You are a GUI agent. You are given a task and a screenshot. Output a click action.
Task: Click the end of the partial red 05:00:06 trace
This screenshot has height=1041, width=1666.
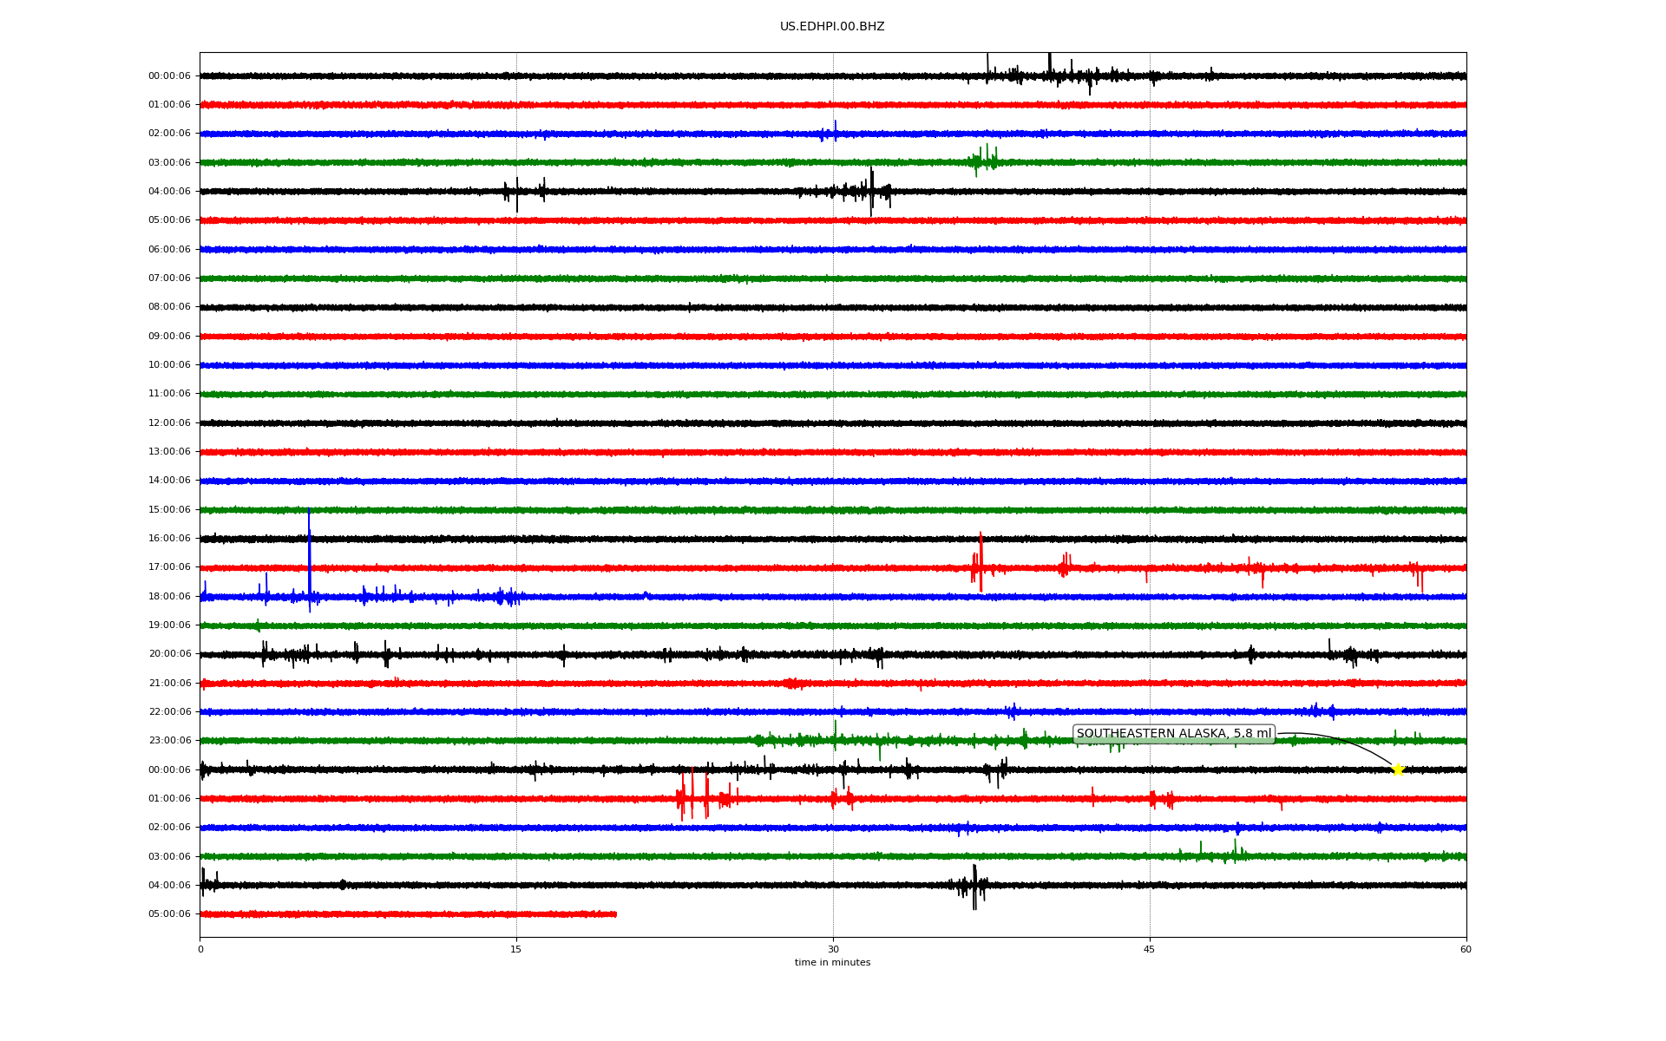point(615,913)
